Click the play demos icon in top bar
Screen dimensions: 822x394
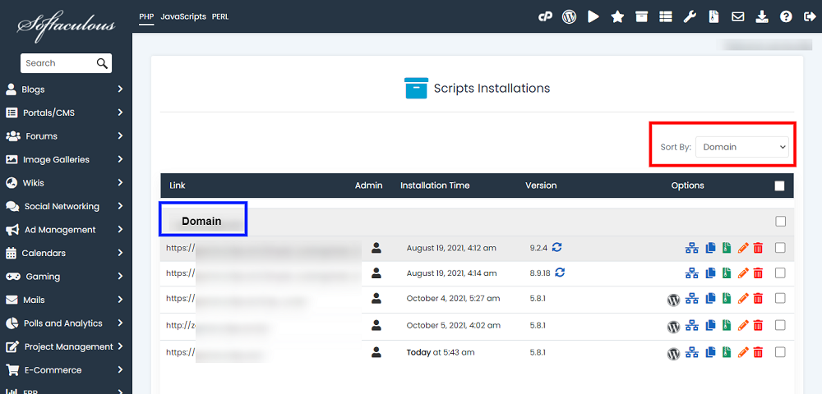pos(593,16)
